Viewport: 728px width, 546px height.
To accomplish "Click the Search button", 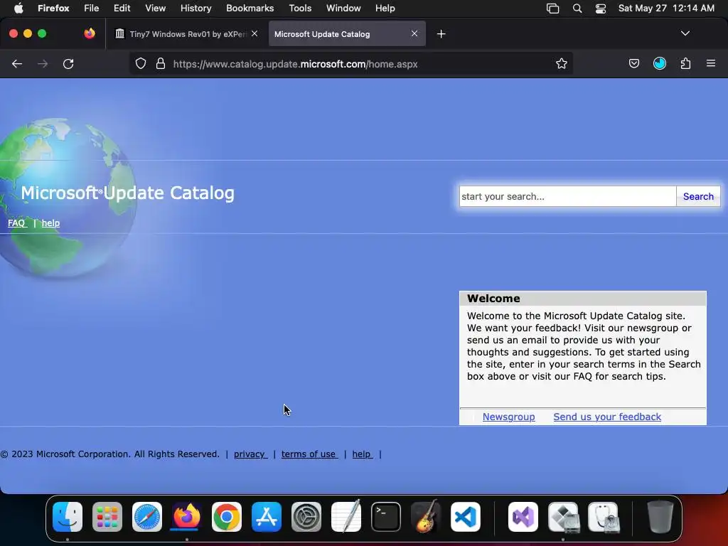I will (698, 196).
